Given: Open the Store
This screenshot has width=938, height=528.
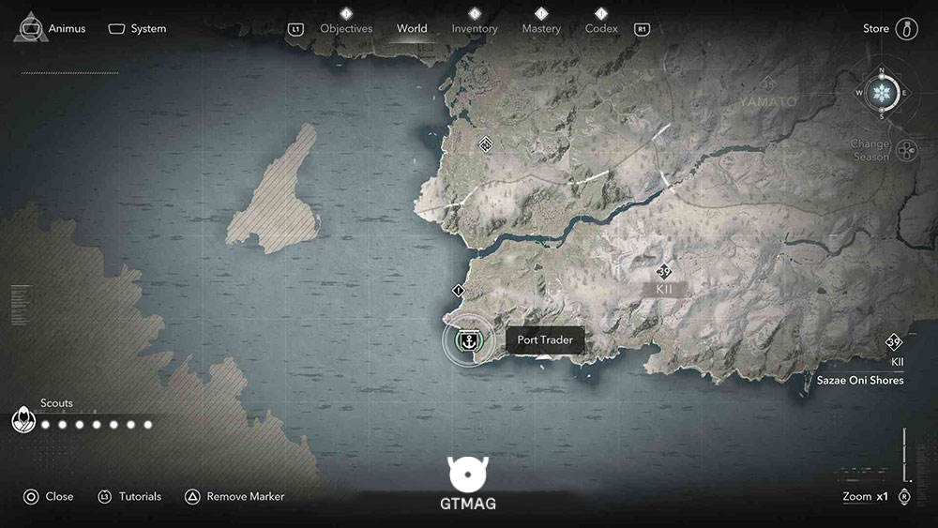Looking at the screenshot, I should tap(876, 29).
